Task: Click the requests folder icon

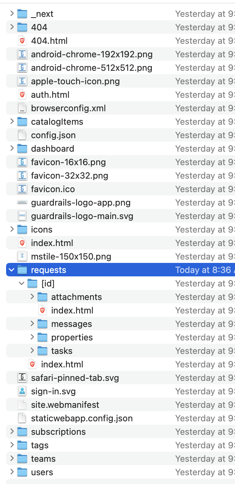Action: click(x=22, y=270)
